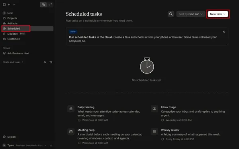Image resolution: width=239 pixels, height=149 pixels.
Task: Click the stopwatch empty state icon
Action: click(147, 66)
